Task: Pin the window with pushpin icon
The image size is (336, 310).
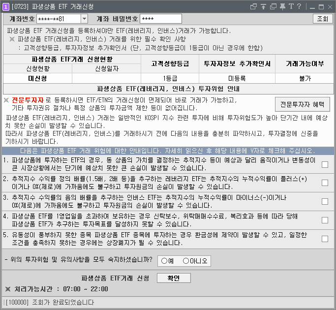Action: coord(283,7)
